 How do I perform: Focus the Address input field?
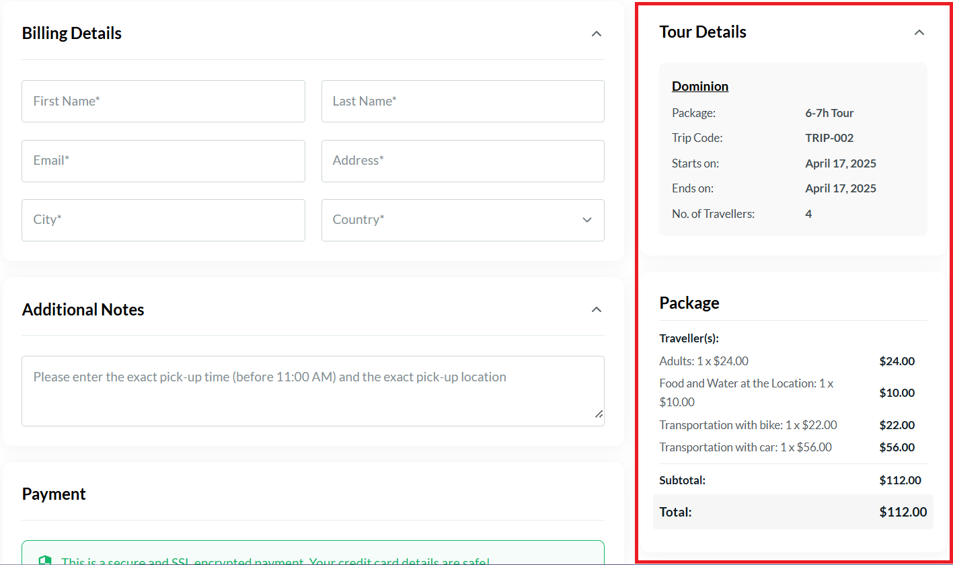pyautogui.click(x=463, y=161)
